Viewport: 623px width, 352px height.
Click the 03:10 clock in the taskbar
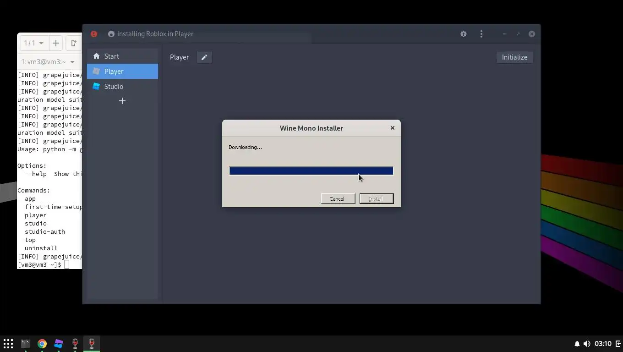tap(603, 344)
